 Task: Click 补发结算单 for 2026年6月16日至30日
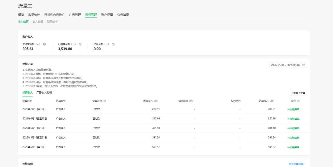pyautogui.click(x=293, y=119)
